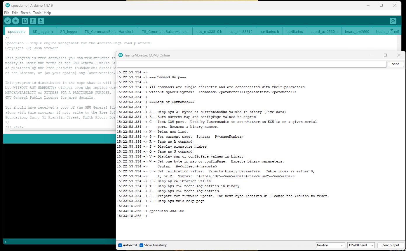406x251 pixels.
Task: Click the serial command input field
Action: (251, 64)
